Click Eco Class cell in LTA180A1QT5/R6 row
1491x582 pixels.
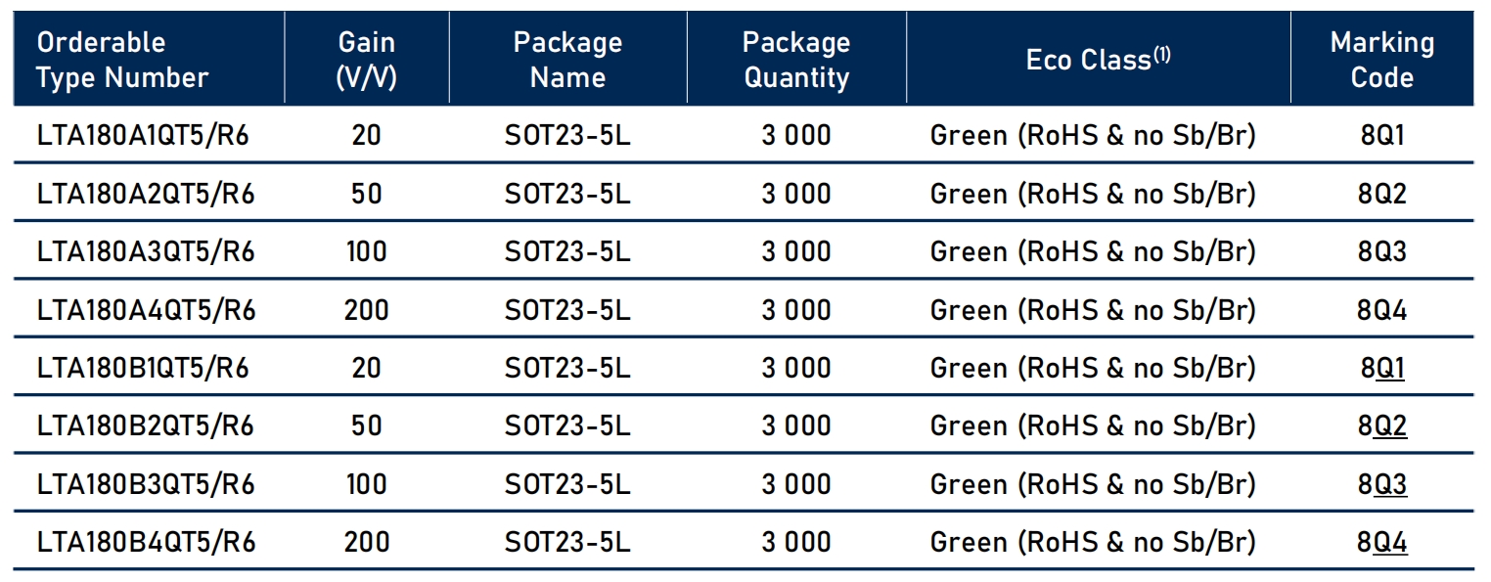tap(1092, 135)
